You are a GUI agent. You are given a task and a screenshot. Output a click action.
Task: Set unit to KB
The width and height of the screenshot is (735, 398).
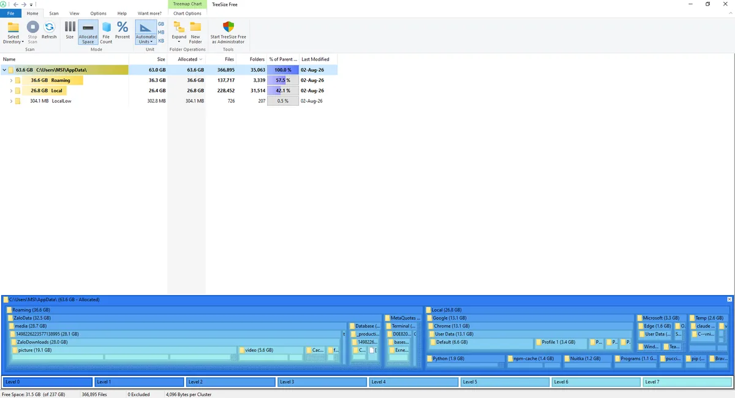[161, 41]
